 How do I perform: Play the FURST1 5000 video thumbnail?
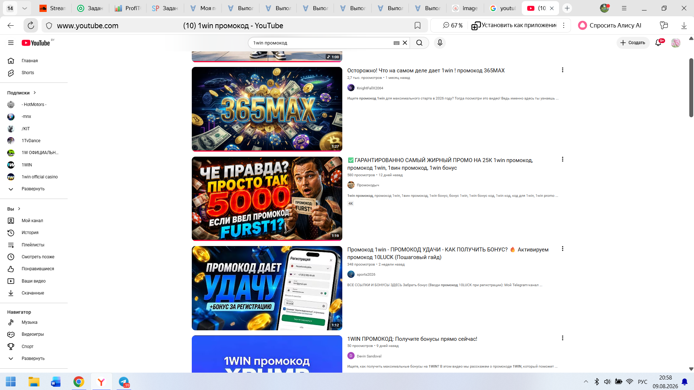pos(267,199)
